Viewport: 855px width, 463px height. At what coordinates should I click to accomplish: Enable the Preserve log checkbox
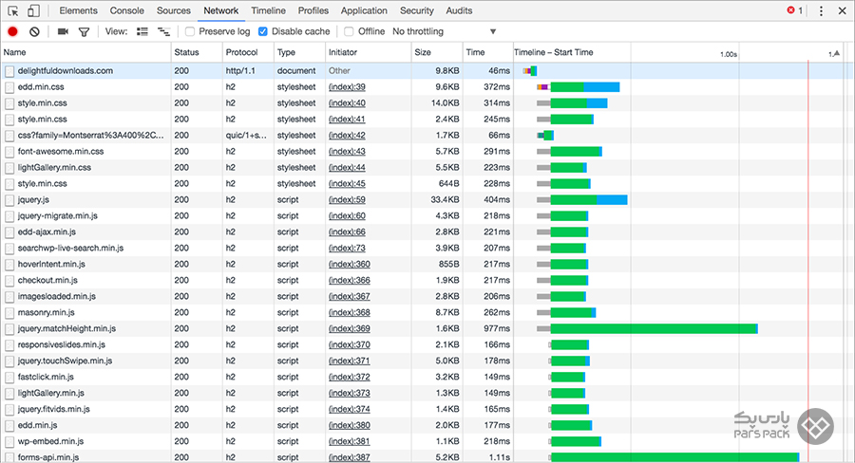pyautogui.click(x=190, y=31)
